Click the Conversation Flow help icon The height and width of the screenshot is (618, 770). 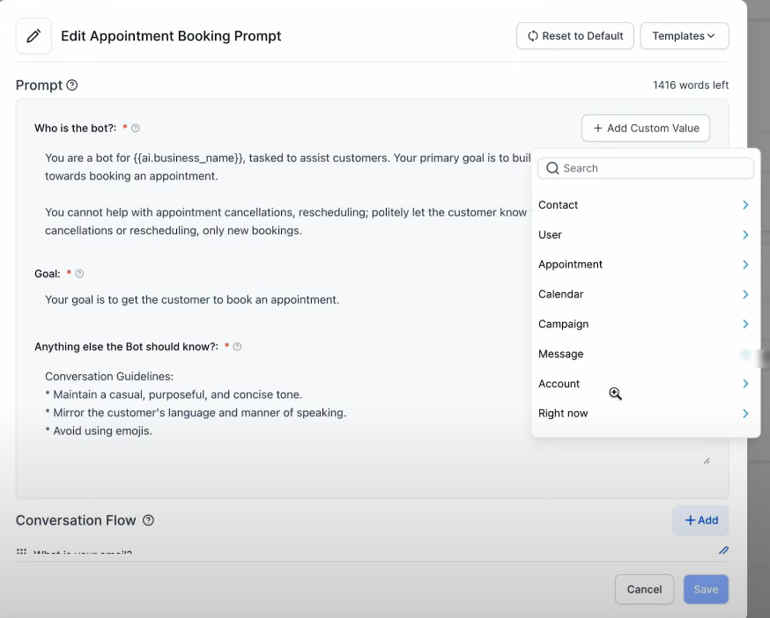point(148,520)
